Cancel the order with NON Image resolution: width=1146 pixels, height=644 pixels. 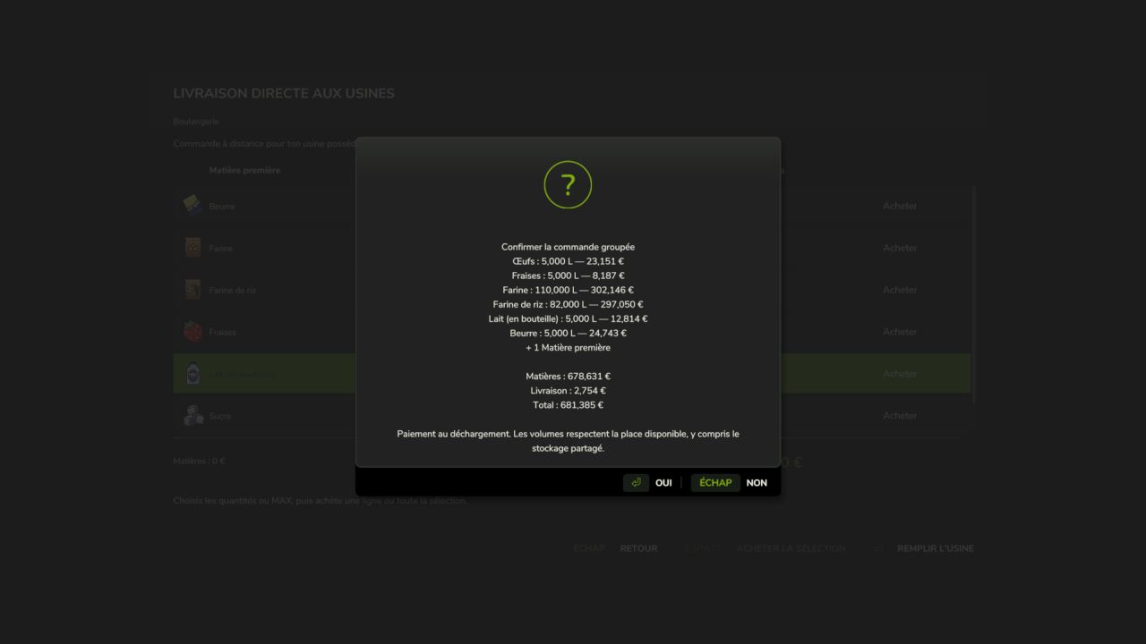[757, 483]
